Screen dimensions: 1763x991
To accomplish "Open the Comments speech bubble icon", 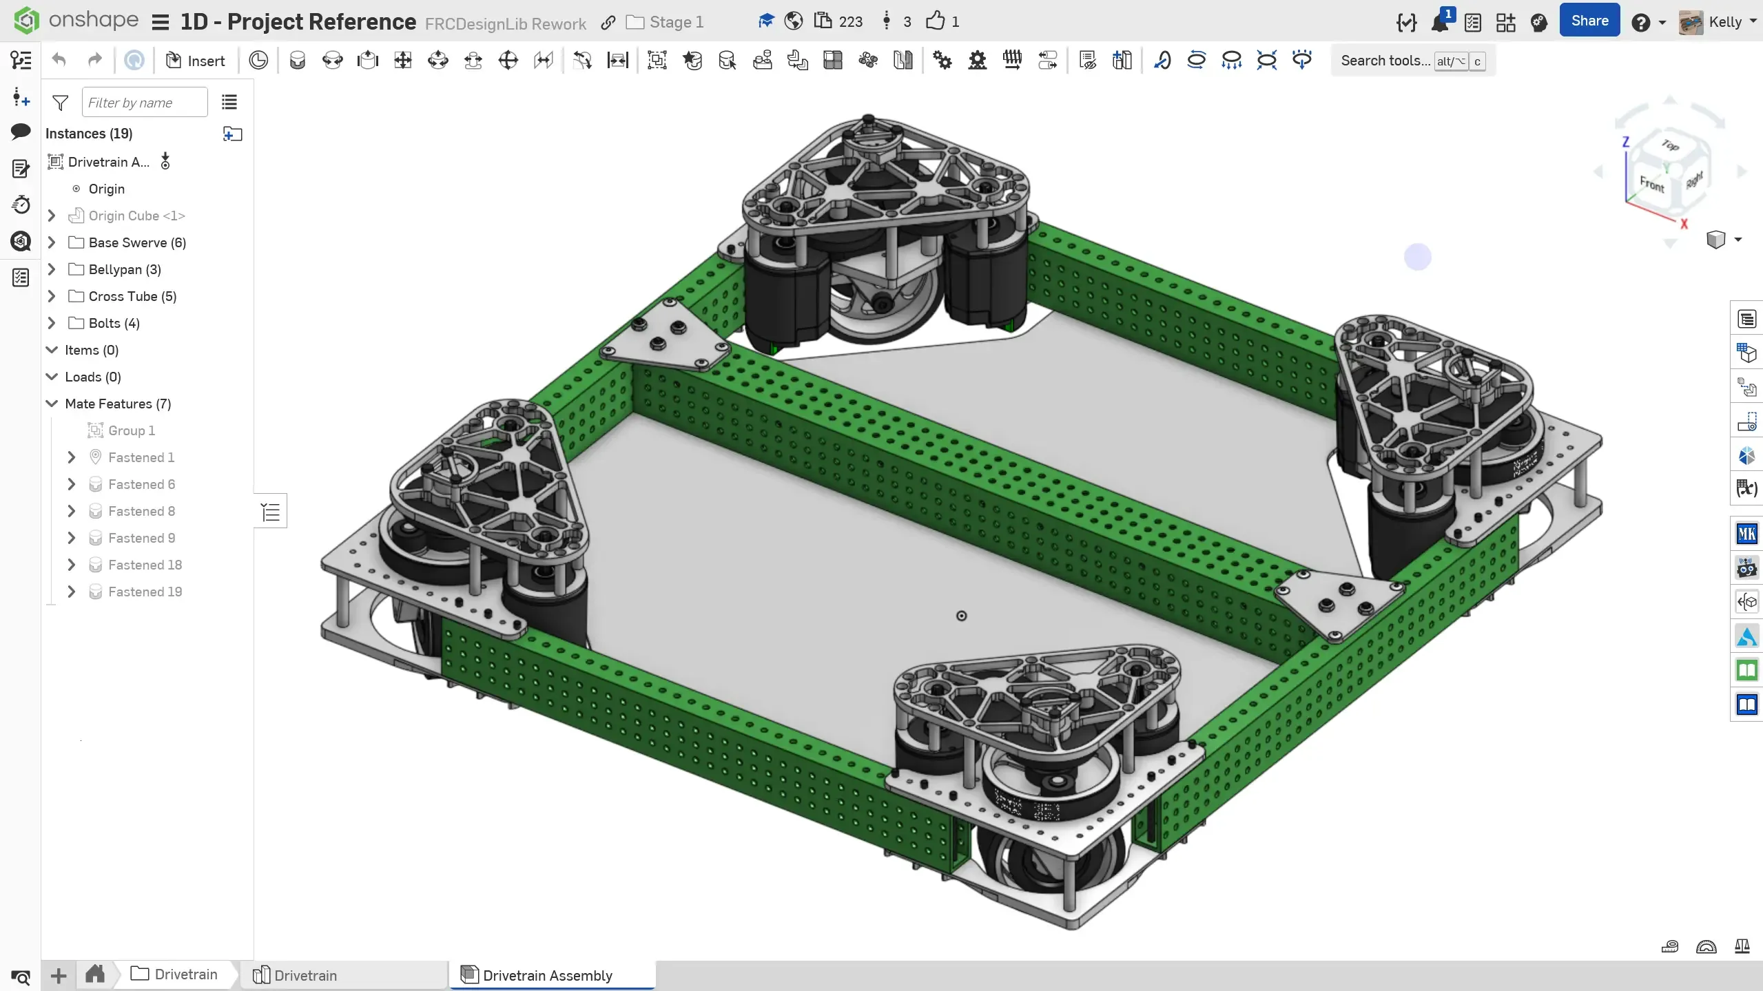I will pyautogui.click(x=21, y=132).
